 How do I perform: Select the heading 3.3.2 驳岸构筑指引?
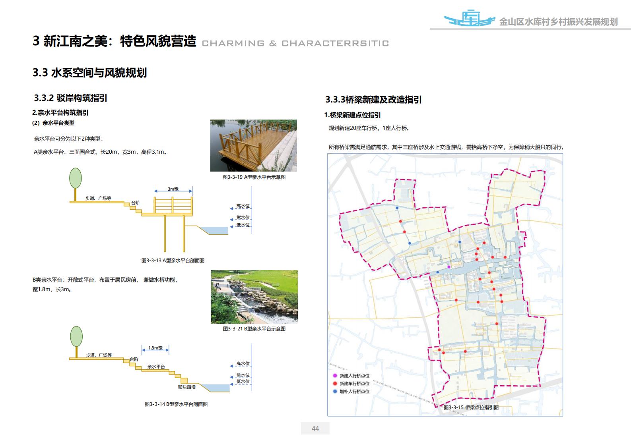(70, 98)
